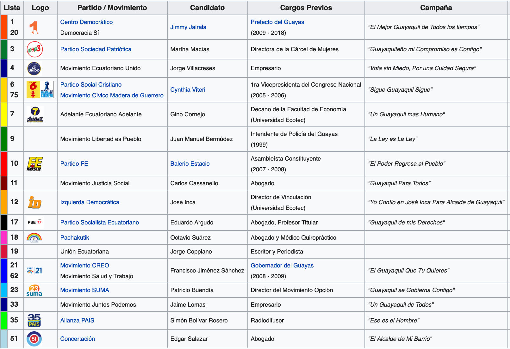Select candidate name Eduardo Argudo

pyautogui.click(x=192, y=223)
